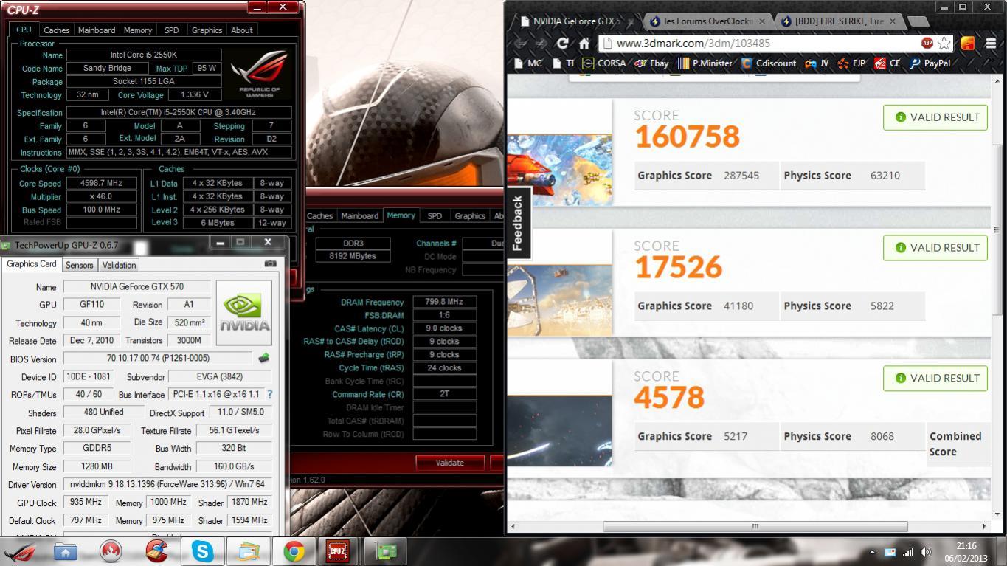Click the volume icon in system tray
1007x566 pixels.
[x=924, y=552]
